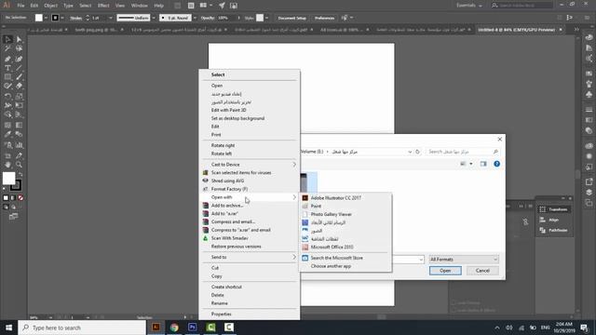Image resolution: width=596 pixels, height=335 pixels.
Task: Expand the Send to submenu arrow
Action: (x=294, y=257)
